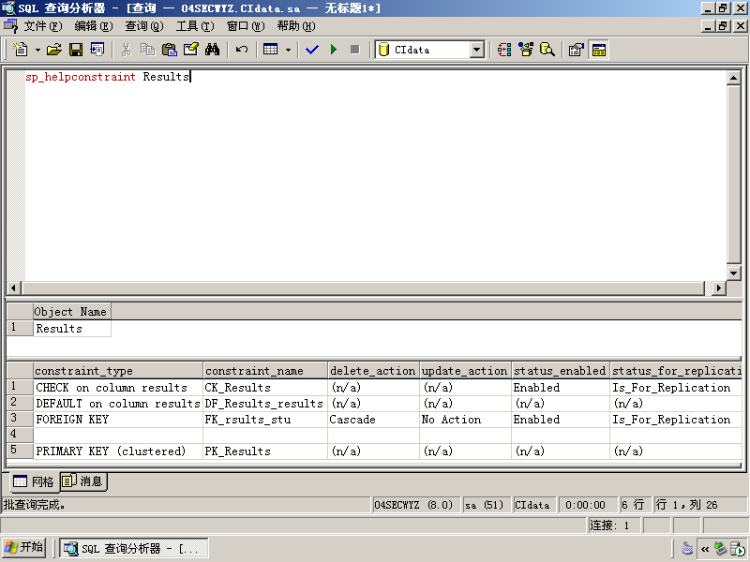Click the Find binoculars icon
This screenshot has height=562, width=750.
click(x=212, y=50)
